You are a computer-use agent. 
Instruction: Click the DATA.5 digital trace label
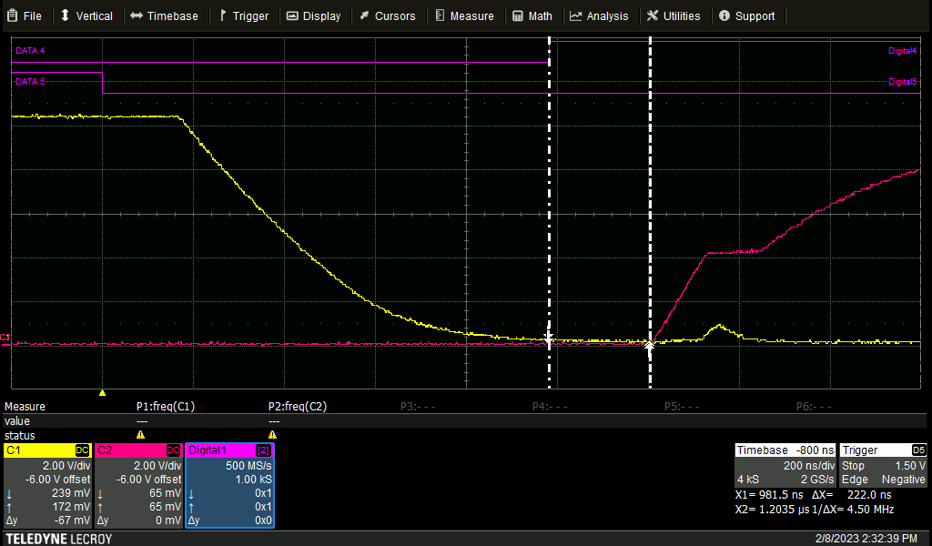click(x=30, y=81)
